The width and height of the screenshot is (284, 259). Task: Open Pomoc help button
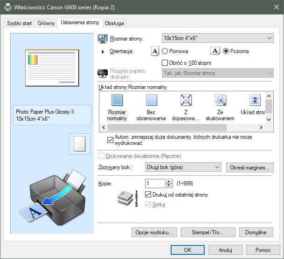click(263, 250)
